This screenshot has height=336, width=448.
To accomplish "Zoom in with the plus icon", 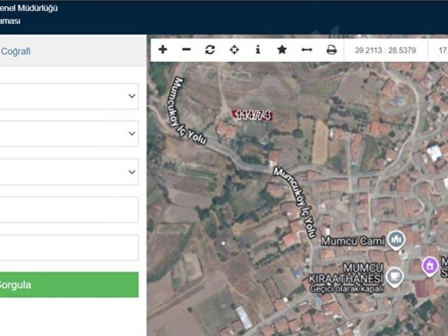I will tap(163, 50).
